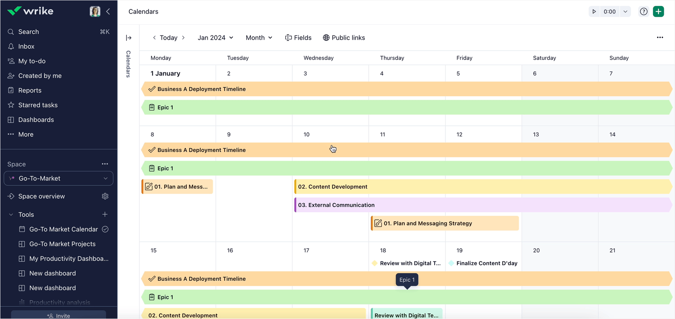Viewport: 675px width, 319px height.
Task: Open the timer dropdown arrow
Action: click(625, 12)
